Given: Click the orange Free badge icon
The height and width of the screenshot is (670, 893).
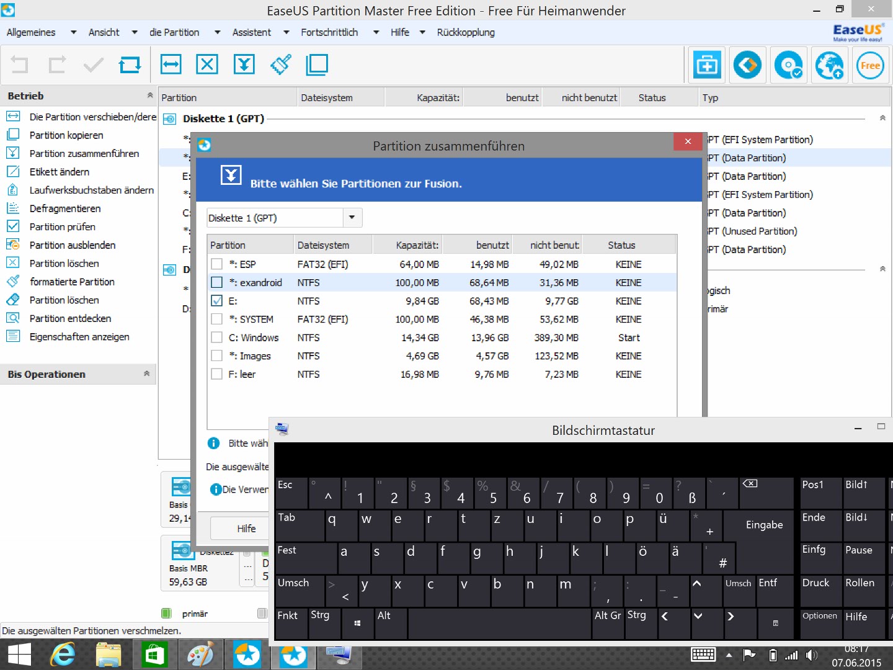Looking at the screenshot, I should (870, 65).
